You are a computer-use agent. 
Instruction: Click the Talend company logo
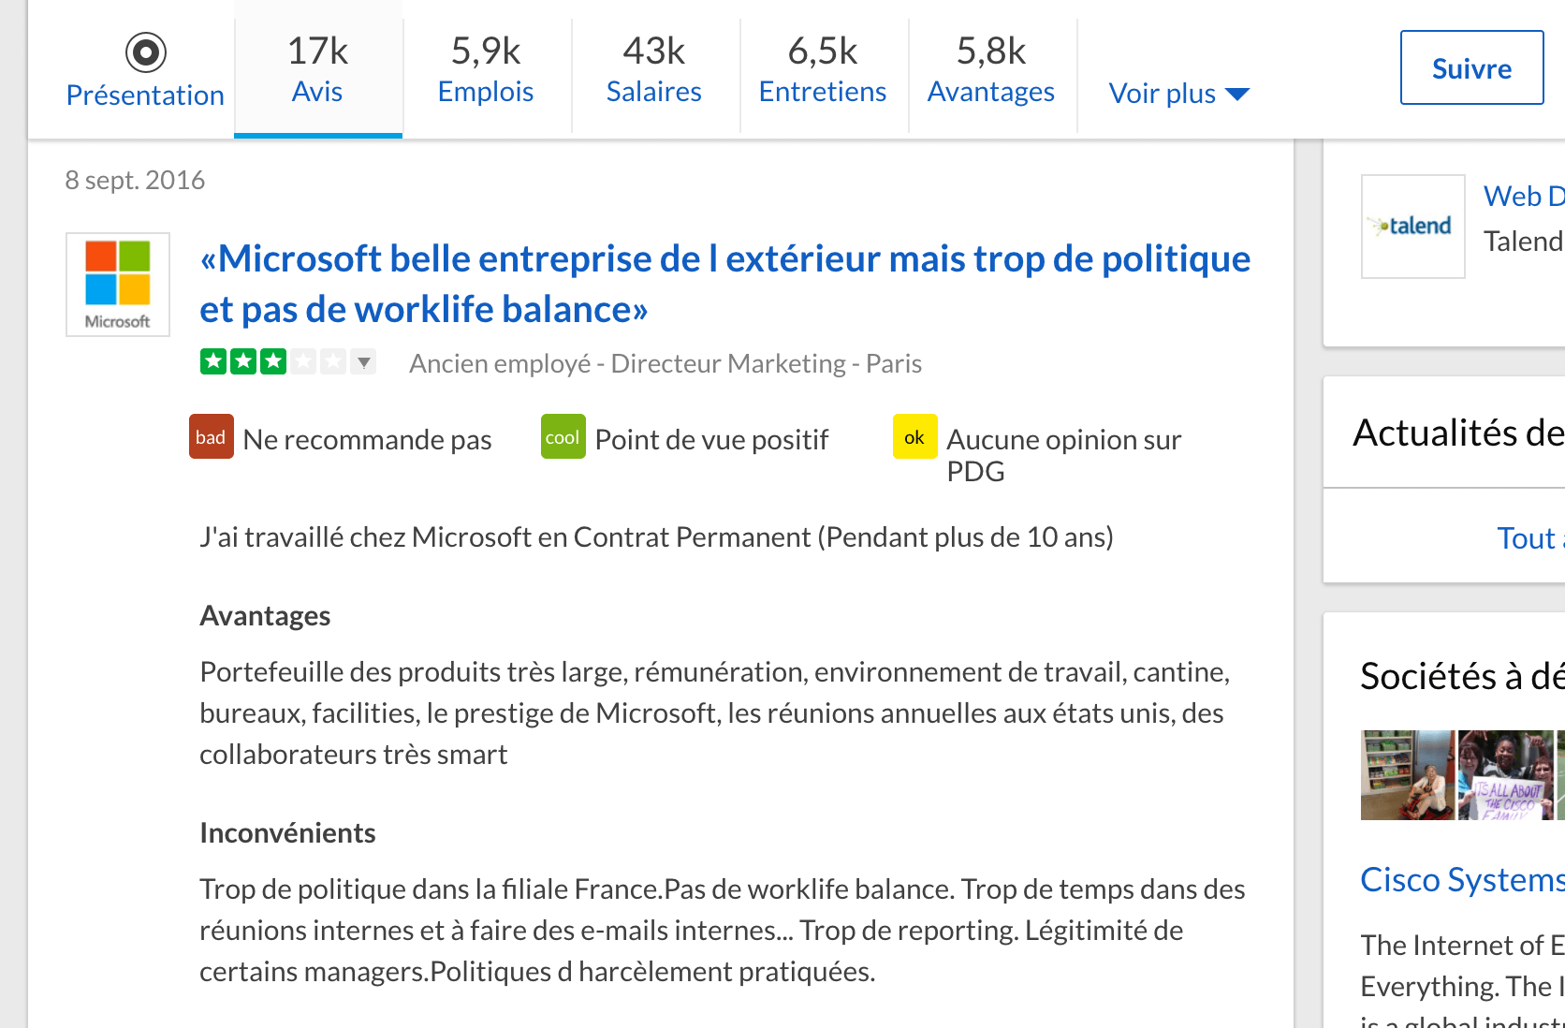(x=1412, y=227)
